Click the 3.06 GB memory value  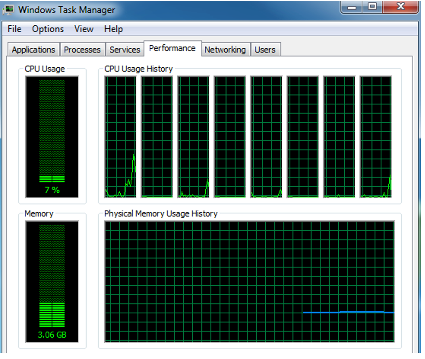(52, 335)
